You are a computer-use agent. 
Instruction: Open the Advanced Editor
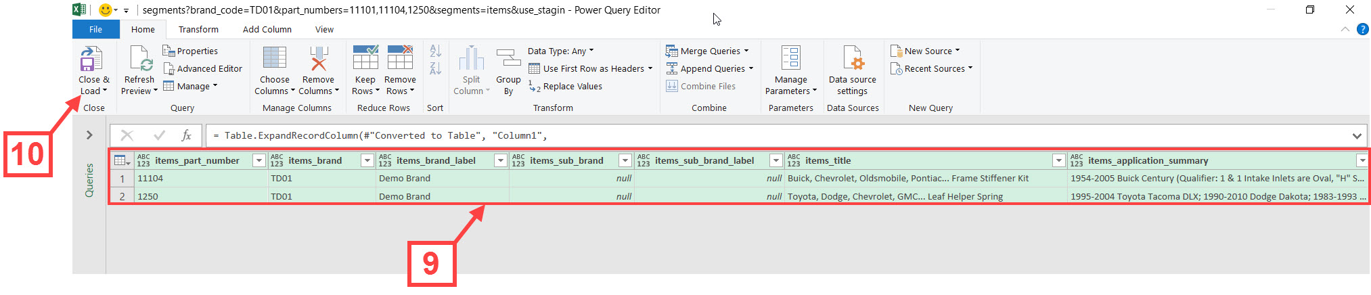[202, 68]
